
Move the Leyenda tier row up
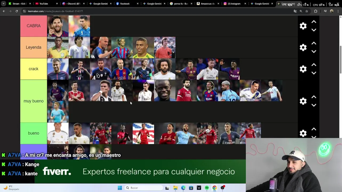click(x=314, y=43)
